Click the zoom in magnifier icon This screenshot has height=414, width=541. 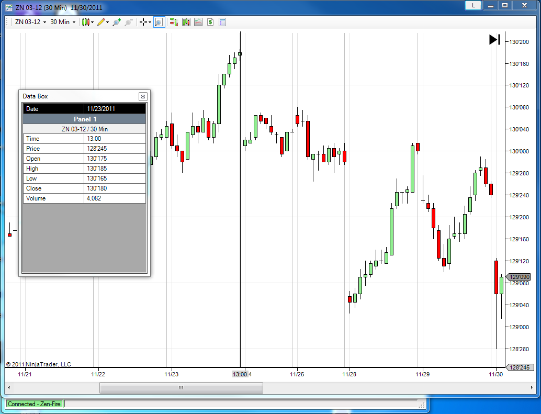point(117,22)
